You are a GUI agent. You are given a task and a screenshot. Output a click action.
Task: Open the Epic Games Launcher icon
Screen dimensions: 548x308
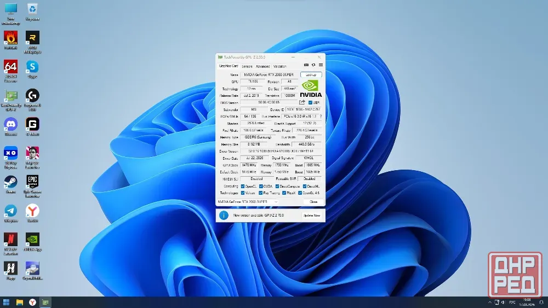(x=32, y=186)
